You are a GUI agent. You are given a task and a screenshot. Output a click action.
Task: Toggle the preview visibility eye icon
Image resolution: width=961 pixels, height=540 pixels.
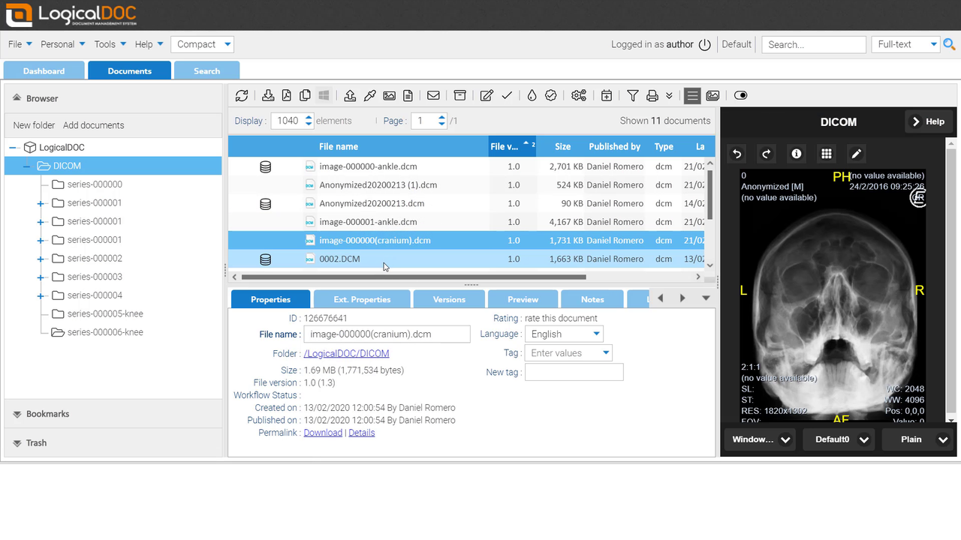click(x=741, y=95)
